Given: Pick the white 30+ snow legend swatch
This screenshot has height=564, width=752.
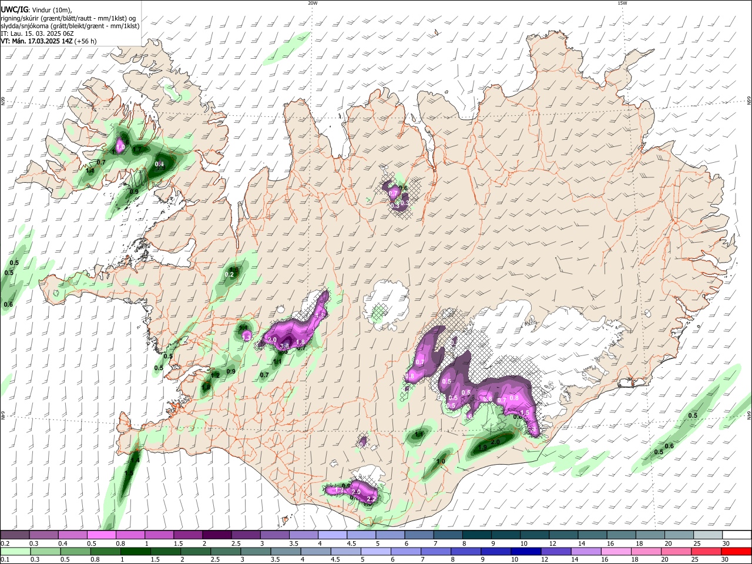Looking at the screenshot, I should pyautogui.click(x=737, y=535).
